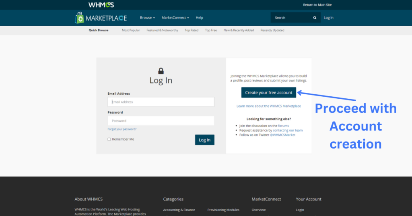
Task: Open Provisioning Modules category in footer
Action: point(223,210)
